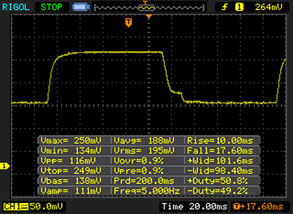Click the orange T trigger position marker
This screenshot has height=214, width=293.
coord(128,22)
